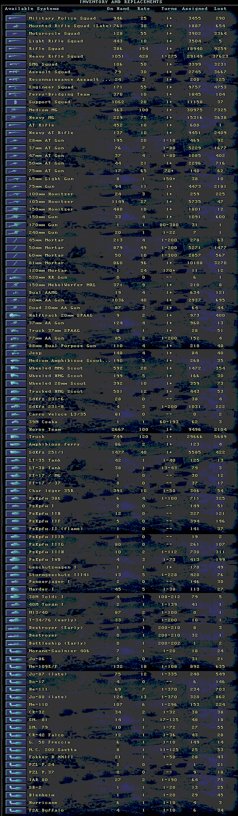The image size is (238, 816).
Task: Click the SMG Squad weapon icon
Action: pyautogui.click(x=16, y=64)
